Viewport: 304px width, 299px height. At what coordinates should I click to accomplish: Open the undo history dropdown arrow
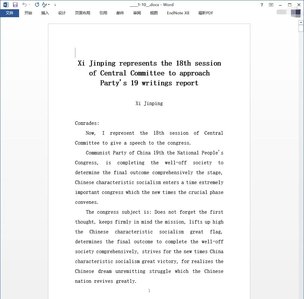[30, 5]
